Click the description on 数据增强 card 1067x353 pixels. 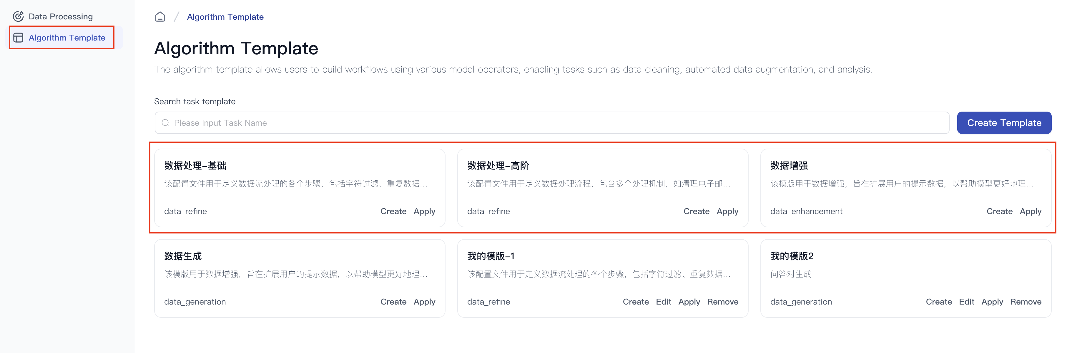click(902, 184)
